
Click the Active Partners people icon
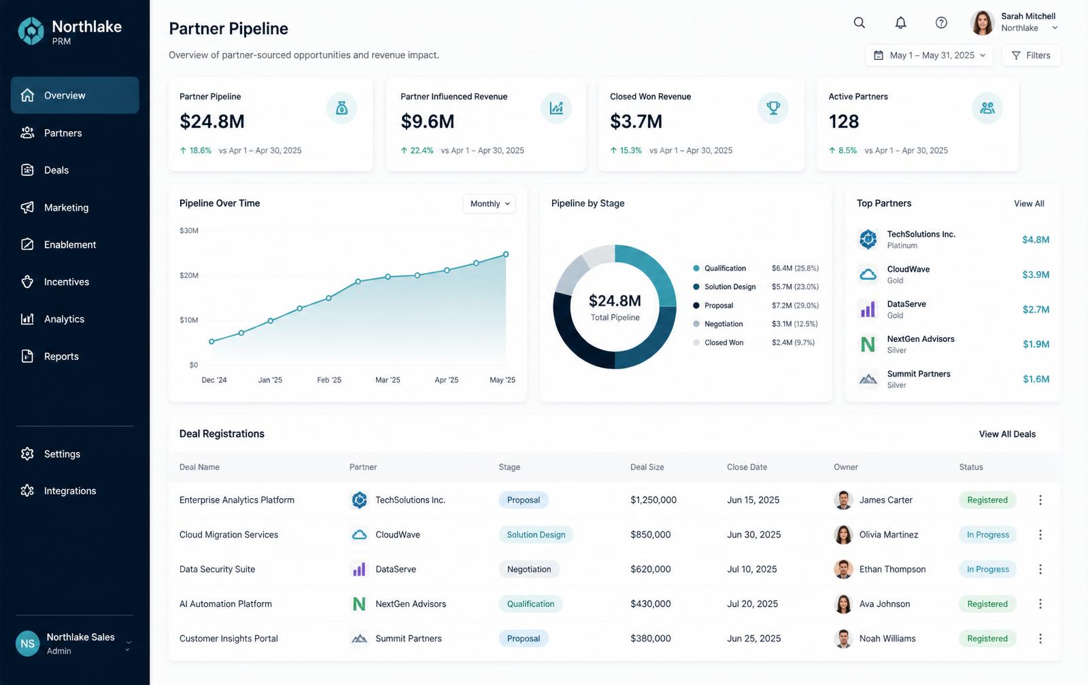987,108
